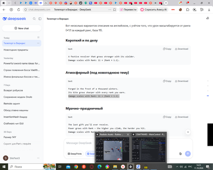Open the Новогодние предметы chat

pyautogui.click(x=22, y=50)
